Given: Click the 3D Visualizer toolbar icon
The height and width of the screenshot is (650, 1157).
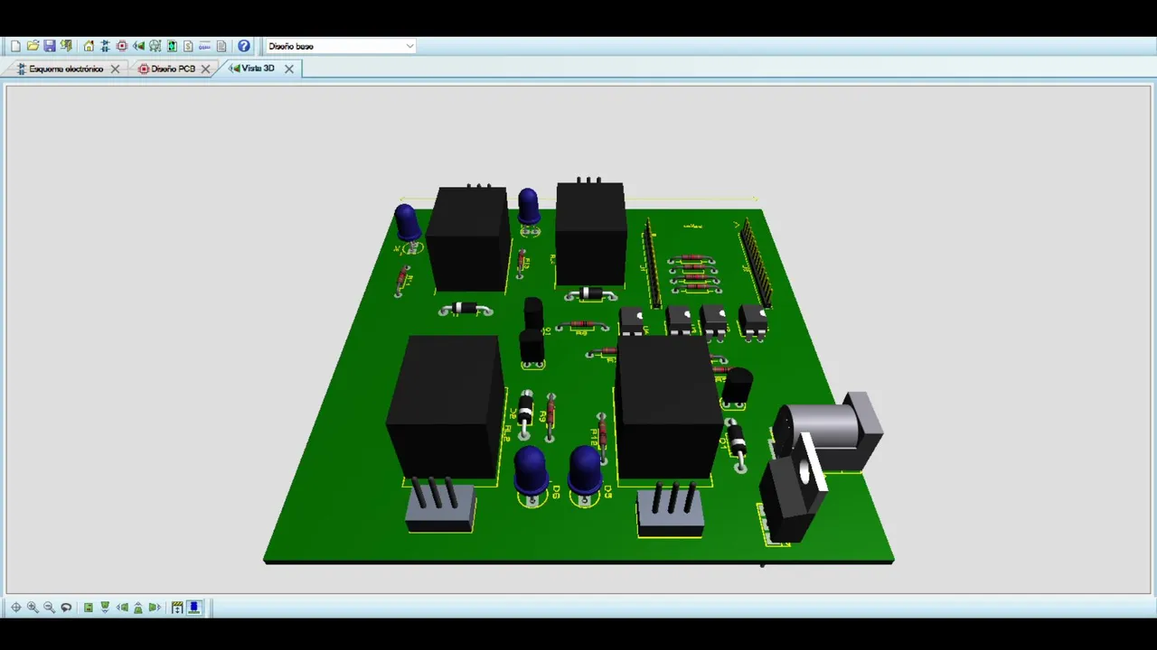Looking at the screenshot, I should 138,46.
